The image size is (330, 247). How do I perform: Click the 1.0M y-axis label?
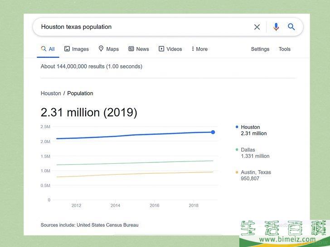(x=45, y=171)
